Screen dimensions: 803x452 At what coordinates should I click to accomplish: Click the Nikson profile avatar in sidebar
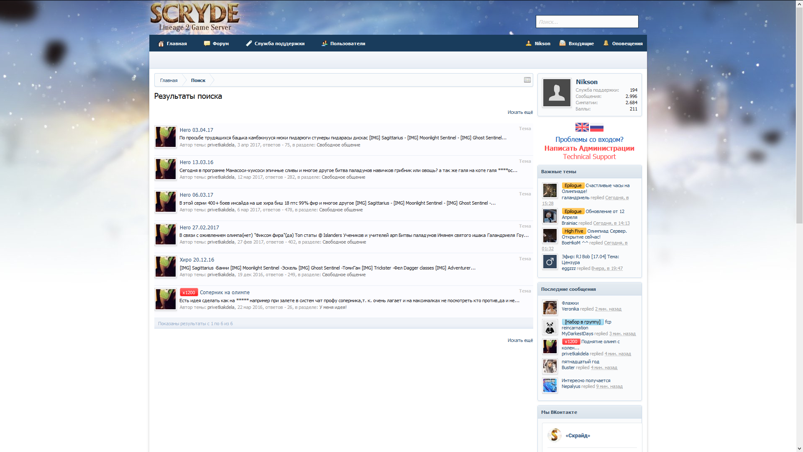tap(557, 92)
